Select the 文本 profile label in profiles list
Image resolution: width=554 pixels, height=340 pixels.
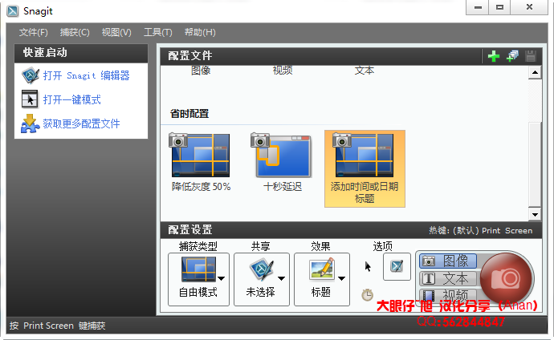point(365,71)
